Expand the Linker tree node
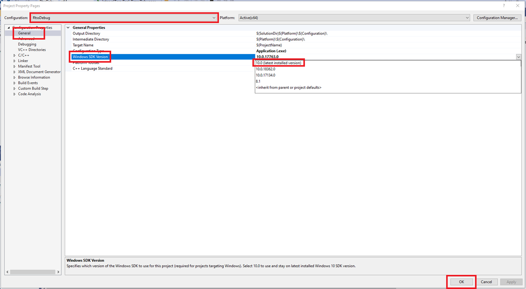Viewport: 526px width, 289px height. pyautogui.click(x=14, y=61)
